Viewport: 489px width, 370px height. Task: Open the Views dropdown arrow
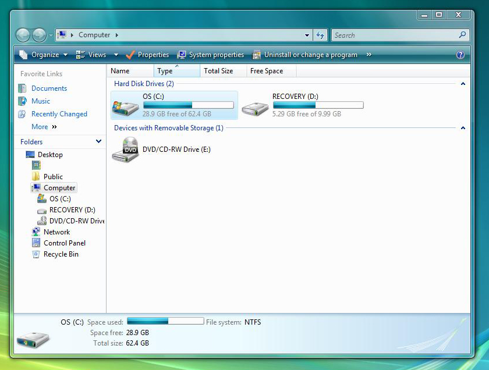[x=116, y=55]
